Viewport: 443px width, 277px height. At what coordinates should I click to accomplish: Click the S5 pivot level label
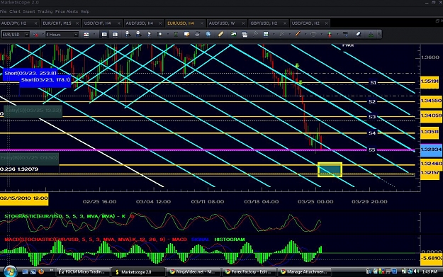pos(372,150)
